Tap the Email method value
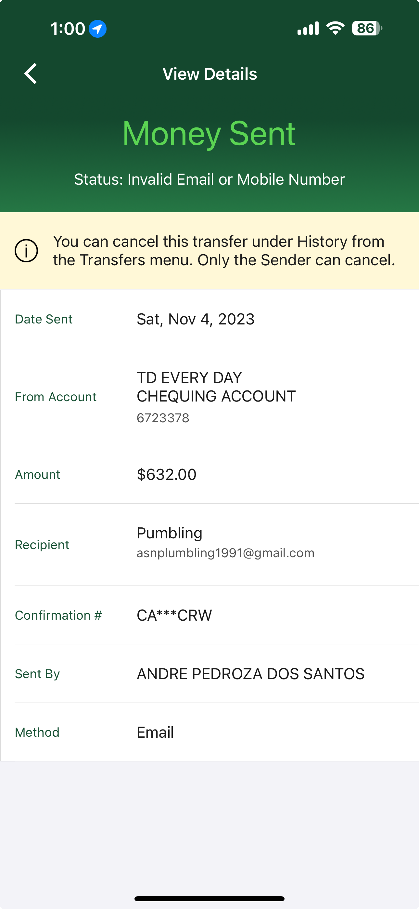 pyautogui.click(x=155, y=732)
